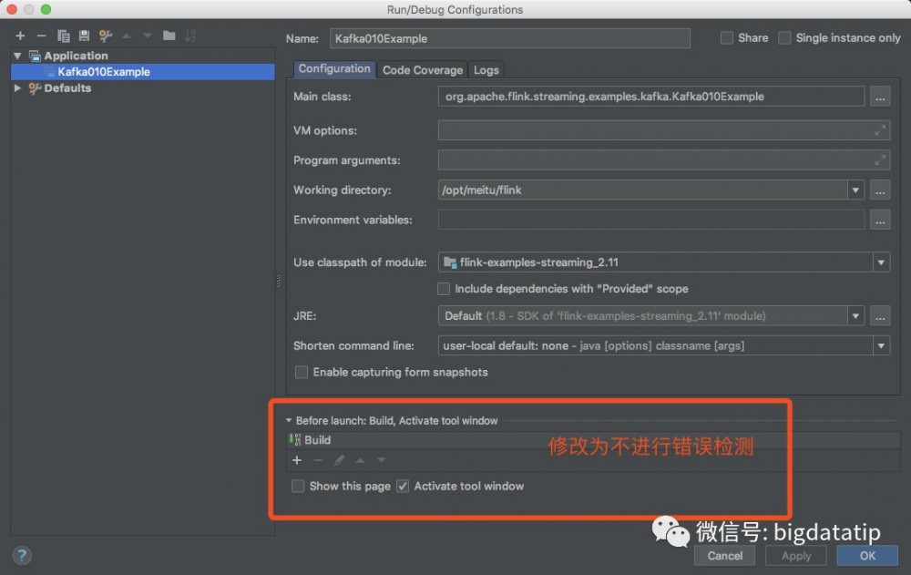Open the Logs tab
The height and width of the screenshot is (575, 911).
point(486,69)
